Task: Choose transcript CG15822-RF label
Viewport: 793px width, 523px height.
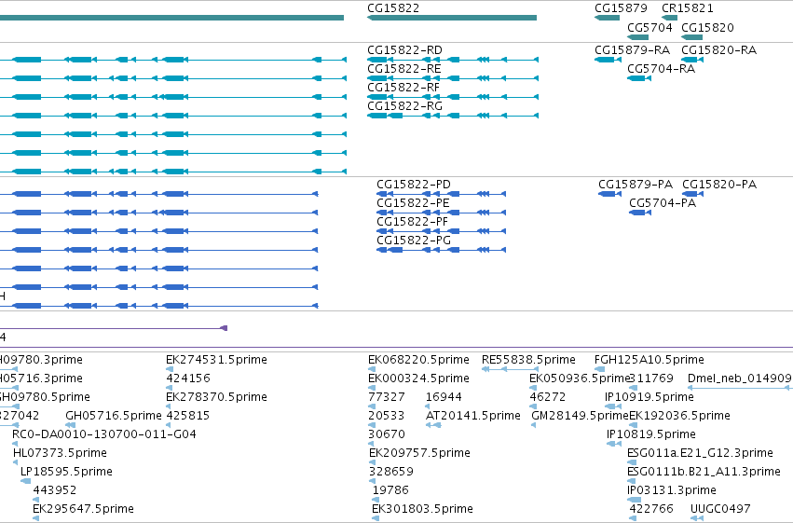Action: click(403, 88)
